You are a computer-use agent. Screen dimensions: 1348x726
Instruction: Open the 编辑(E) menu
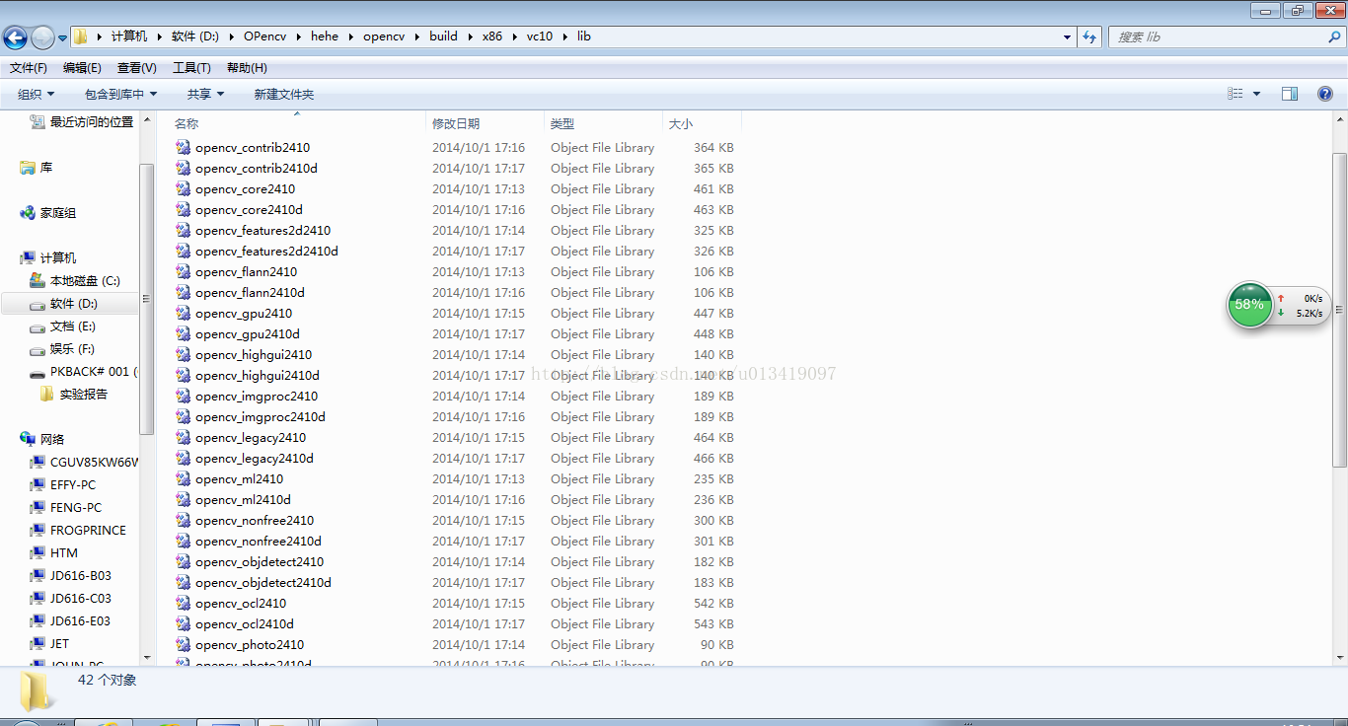point(82,68)
